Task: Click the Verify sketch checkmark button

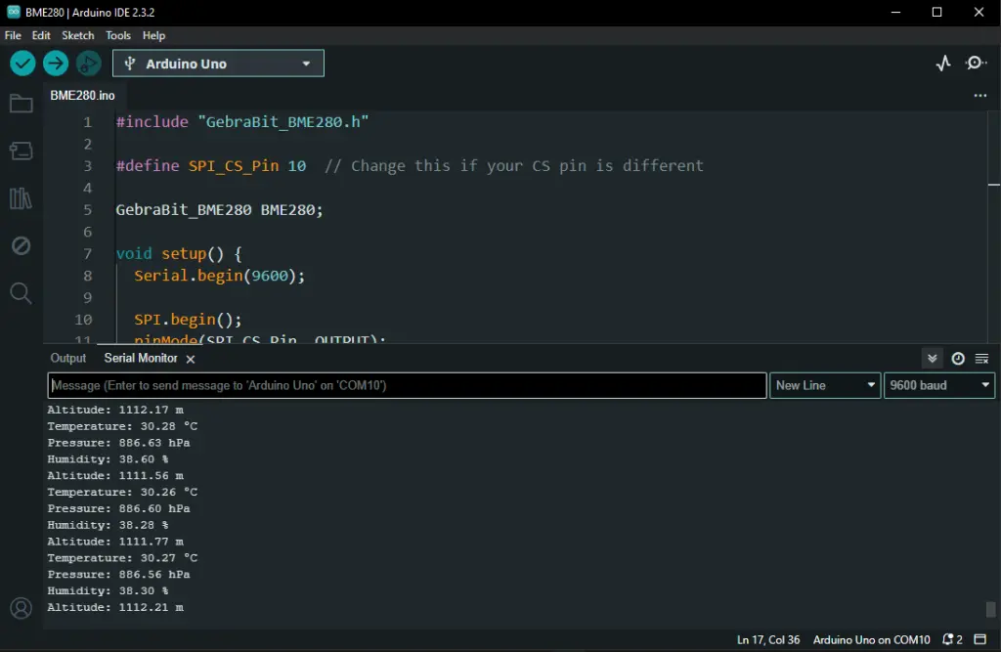Action: coord(22,64)
